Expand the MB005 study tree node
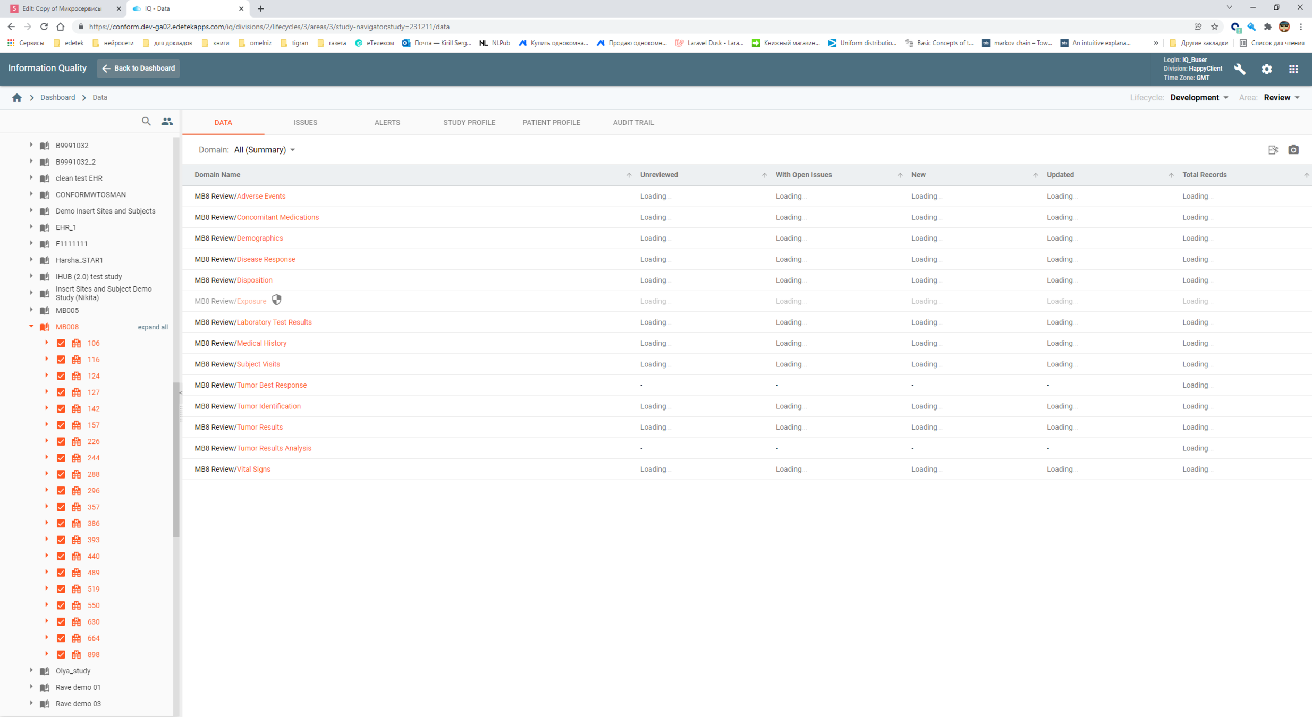 31,310
